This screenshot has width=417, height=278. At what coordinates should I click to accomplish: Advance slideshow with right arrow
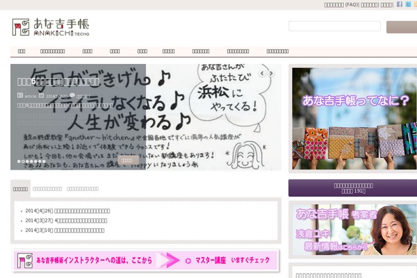coord(271,73)
